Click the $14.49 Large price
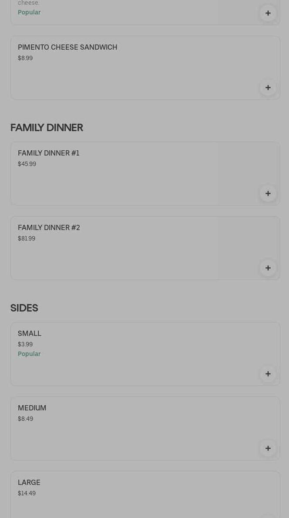The height and width of the screenshot is (518, 289). 27,493
